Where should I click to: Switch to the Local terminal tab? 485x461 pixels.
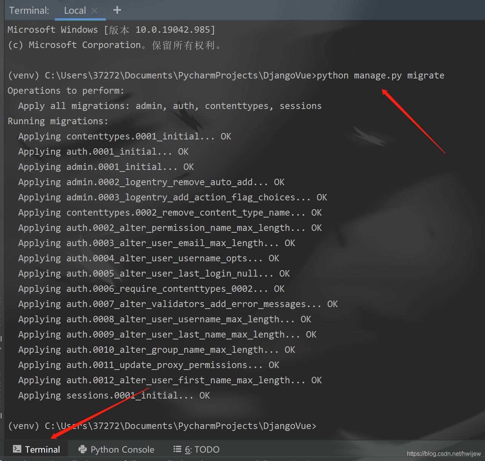click(75, 11)
